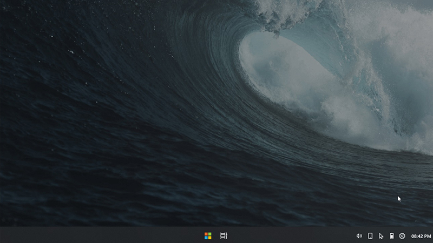This screenshot has width=433, height=243.
Task: Click the 08:42 PM clock
Action: pyautogui.click(x=421, y=236)
